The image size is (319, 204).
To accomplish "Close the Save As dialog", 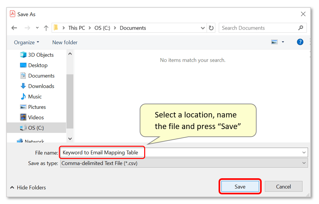I will (x=303, y=14).
